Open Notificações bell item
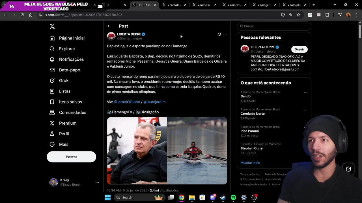 [x=66, y=59]
